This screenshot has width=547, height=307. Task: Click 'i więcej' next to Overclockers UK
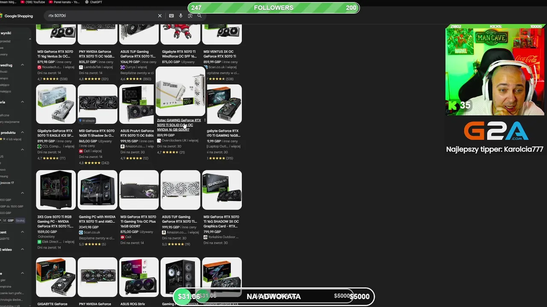(193, 141)
